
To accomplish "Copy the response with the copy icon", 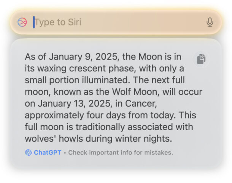I will 201,58.
